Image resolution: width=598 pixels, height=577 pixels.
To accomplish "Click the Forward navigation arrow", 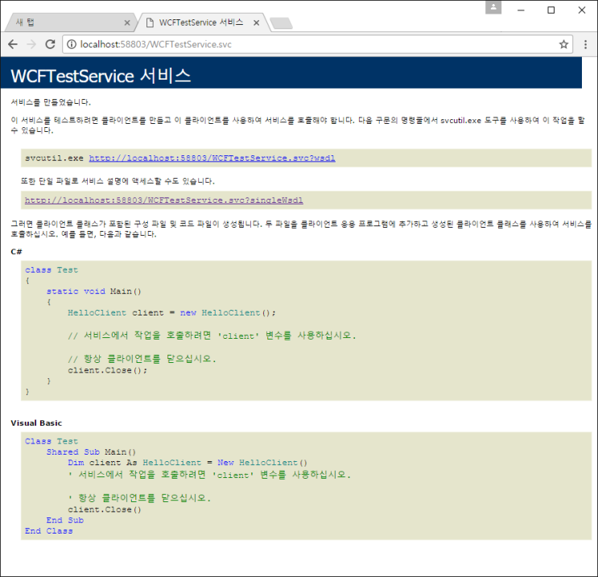I will (x=31, y=44).
